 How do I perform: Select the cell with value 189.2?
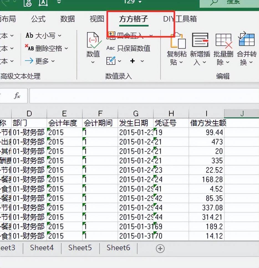pyautogui.click(x=206, y=226)
